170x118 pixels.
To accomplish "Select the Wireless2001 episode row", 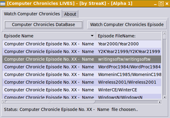I will tap(82, 82).
